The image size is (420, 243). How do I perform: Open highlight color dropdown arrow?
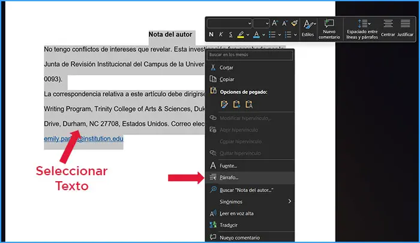pos(248,35)
